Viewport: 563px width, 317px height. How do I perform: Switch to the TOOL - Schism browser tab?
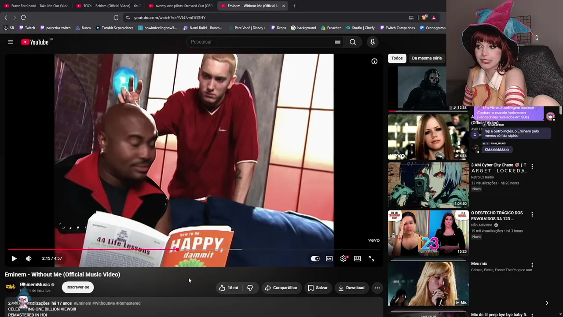click(108, 6)
